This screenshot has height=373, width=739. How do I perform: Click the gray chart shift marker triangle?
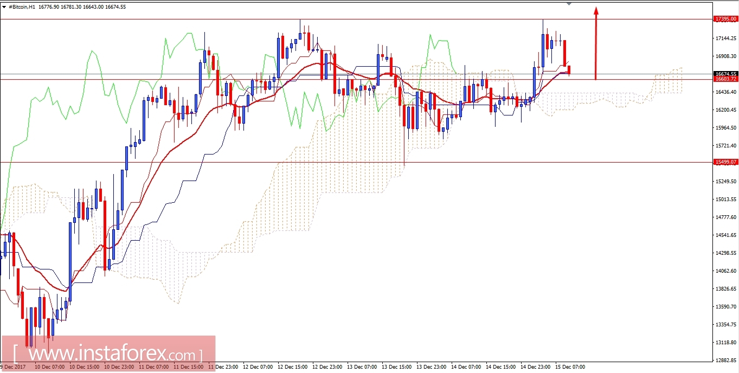[569, 4]
